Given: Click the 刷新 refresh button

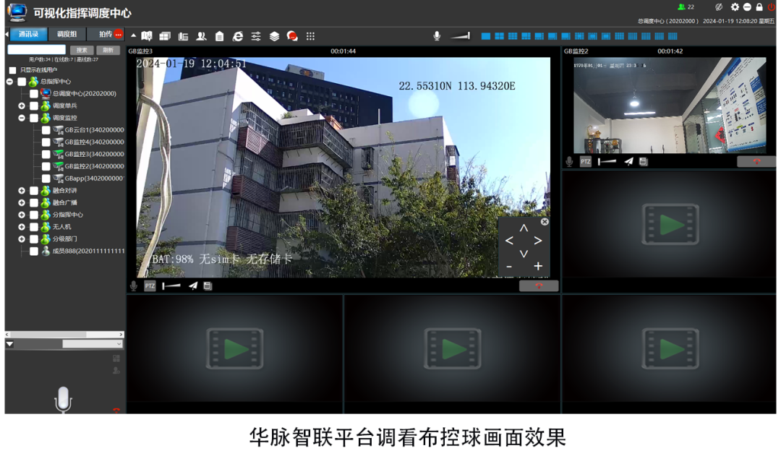Looking at the screenshot, I should (108, 50).
